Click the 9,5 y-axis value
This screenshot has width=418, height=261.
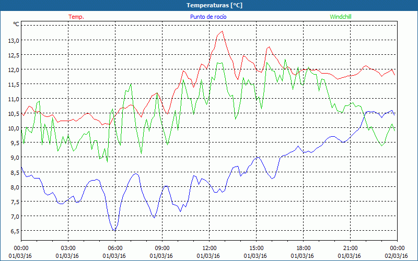15,143
